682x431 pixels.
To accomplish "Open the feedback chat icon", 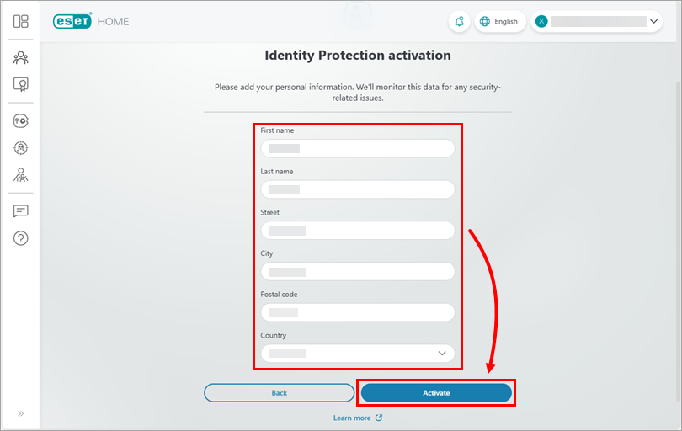I will pyautogui.click(x=21, y=211).
